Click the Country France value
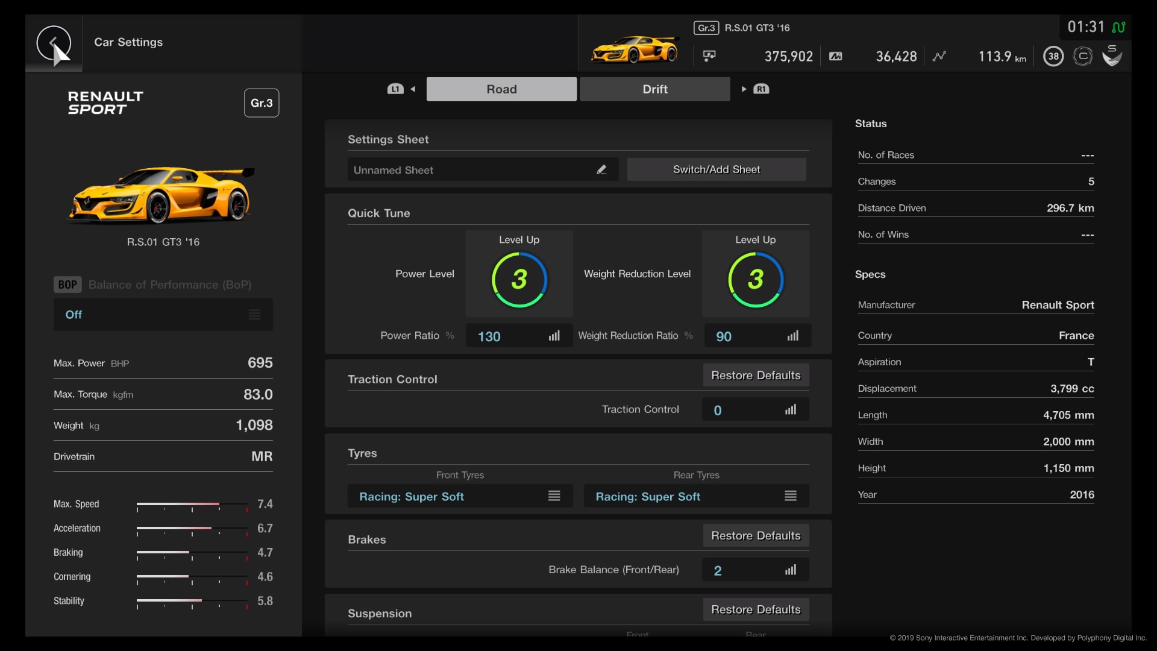Viewport: 1157px width, 651px height. [x=1076, y=335]
